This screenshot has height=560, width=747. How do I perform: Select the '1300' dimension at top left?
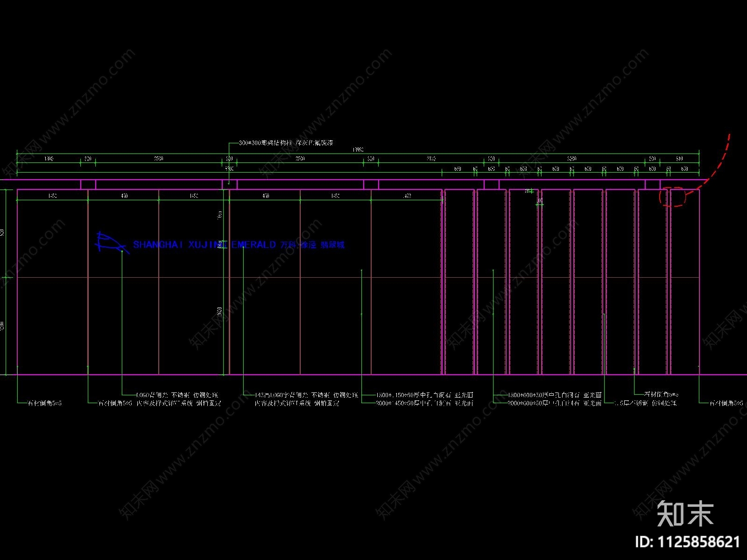pos(49,159)
